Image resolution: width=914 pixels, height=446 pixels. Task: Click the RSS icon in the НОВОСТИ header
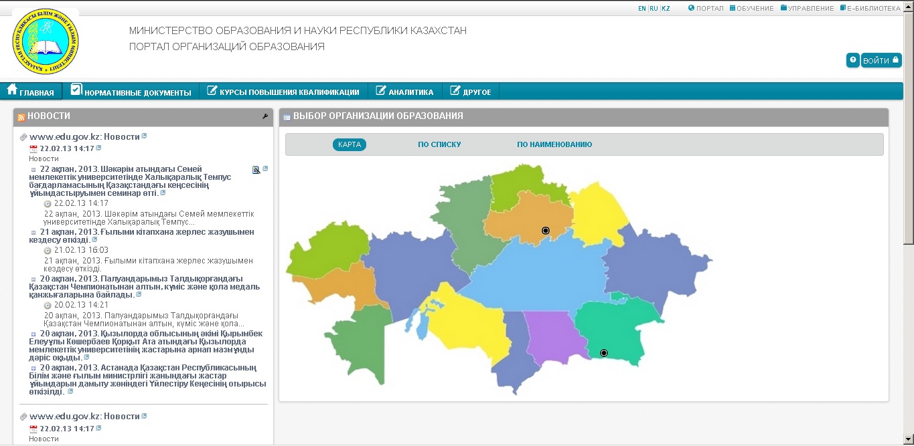[21, 116]
